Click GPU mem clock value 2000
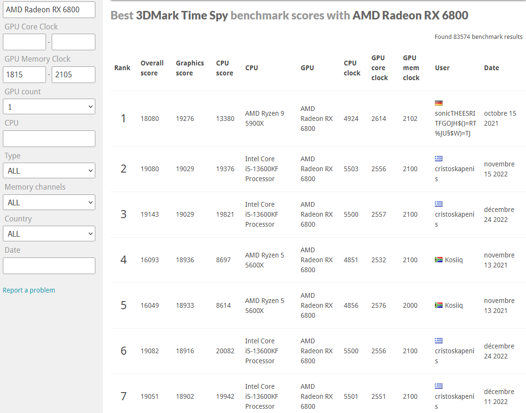Image resolution: width=526 pixels, height=413 pixels. click(410, 305)
